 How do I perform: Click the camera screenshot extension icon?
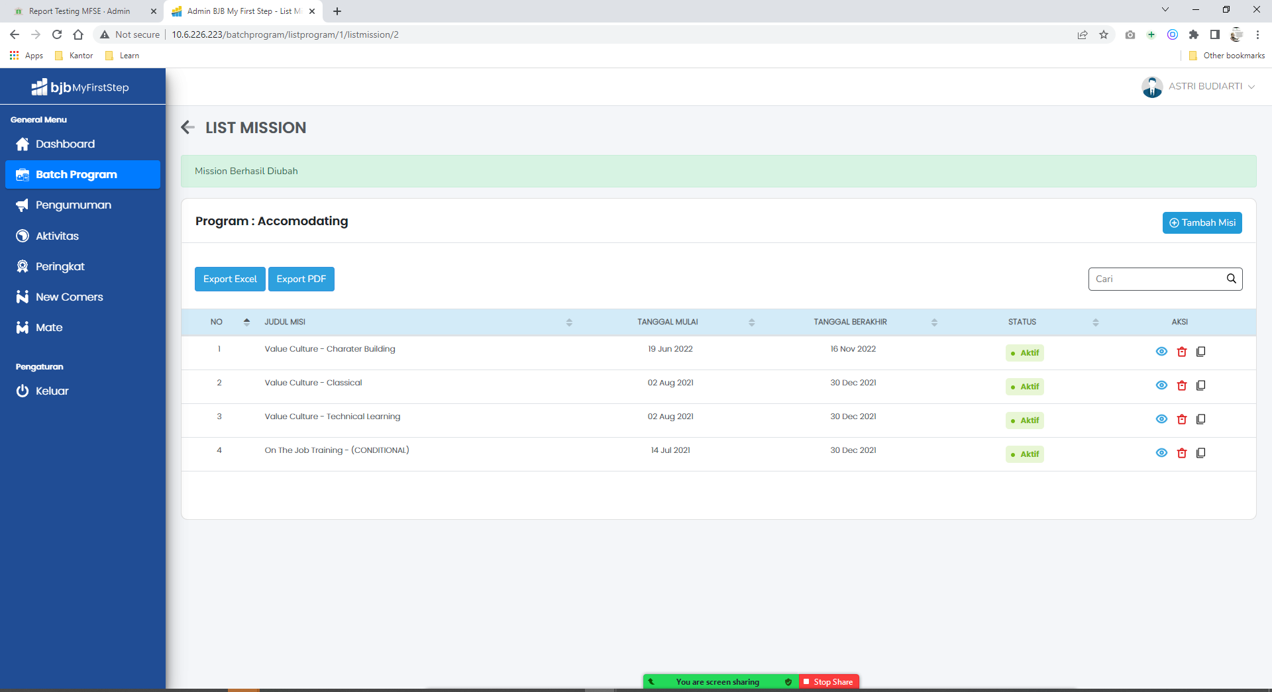[x=1130, y=34]
